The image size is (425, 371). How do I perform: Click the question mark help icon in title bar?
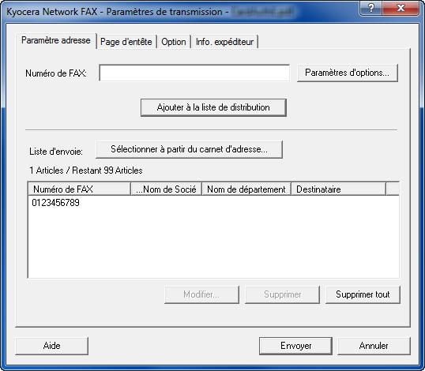(371, 8)
